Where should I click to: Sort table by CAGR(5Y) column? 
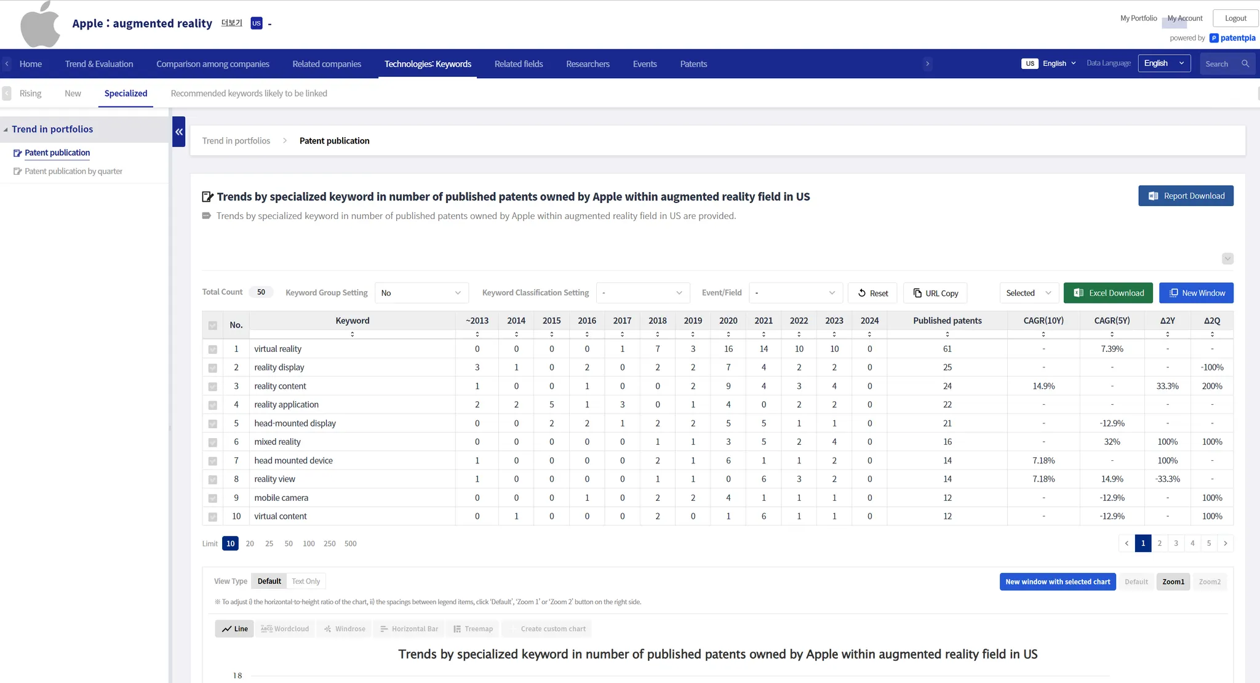pos(1112,334)
